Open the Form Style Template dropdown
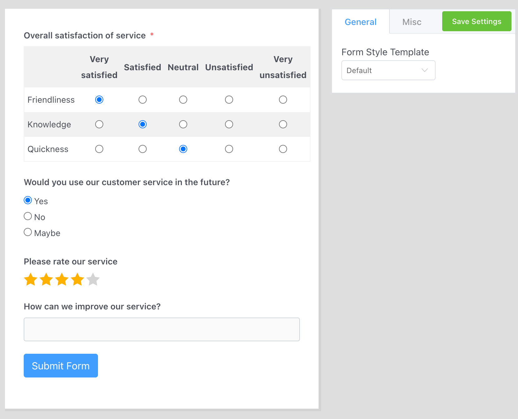Viewport: 518px width, 419px height. coord(388,70)
